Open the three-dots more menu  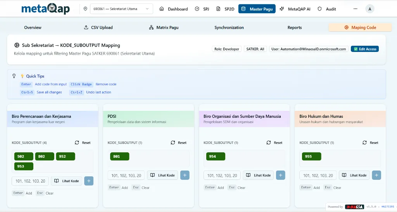(x=355, y=9)
